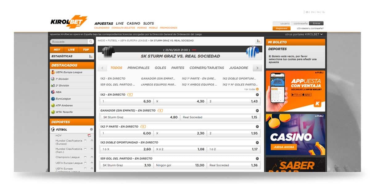
Task: Focus the contraseña input field
Action: 300,23
